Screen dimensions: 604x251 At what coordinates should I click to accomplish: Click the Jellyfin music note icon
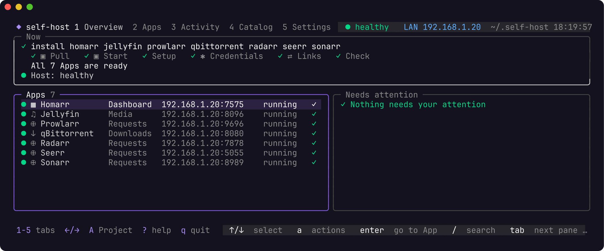(33, 114)
